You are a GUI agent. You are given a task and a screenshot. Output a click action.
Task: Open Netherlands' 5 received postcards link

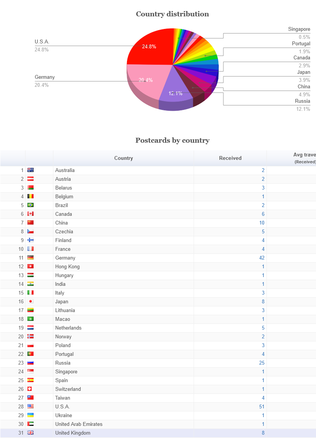(x=263, y=328)
